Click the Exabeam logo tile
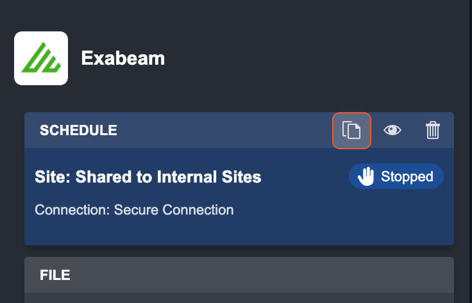This screenshot has width=472, height=303. [x=41, y=58]
